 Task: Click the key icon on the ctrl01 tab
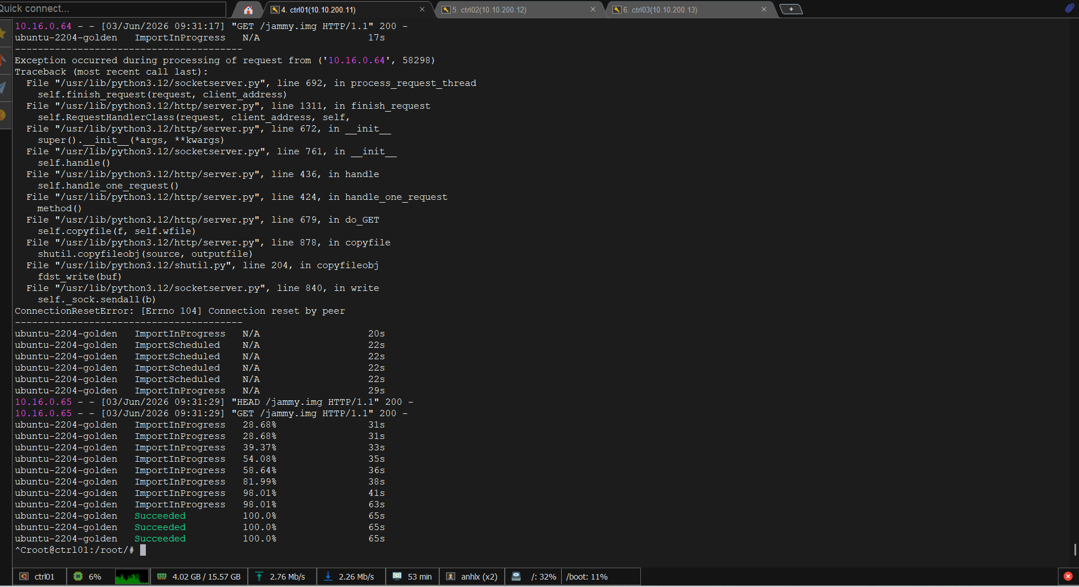(275, 10)
